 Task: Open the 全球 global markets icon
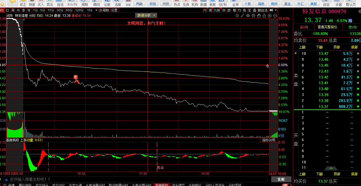click(x=235, y=3)
